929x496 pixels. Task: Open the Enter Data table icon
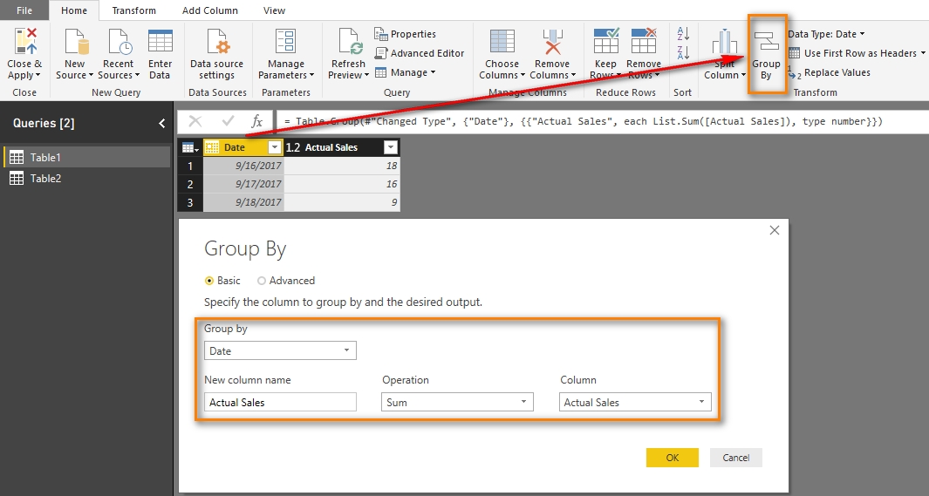coord(160,42)
